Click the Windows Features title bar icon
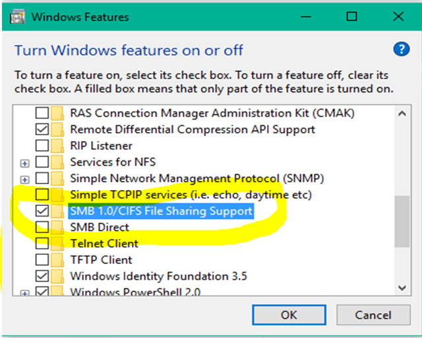The image size is (422, 338). pyautogui.click(x=19, y=16)
